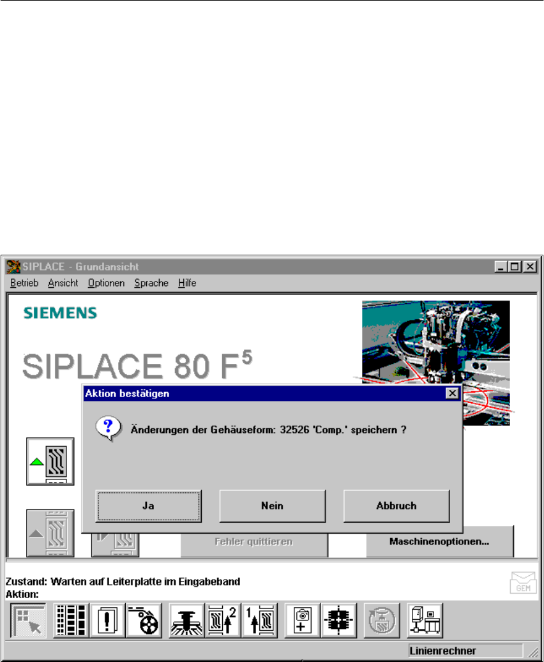Click the Linienrechner status bar field
The image size is (544, 662).
pyautogui.click(x=465, y=651)
